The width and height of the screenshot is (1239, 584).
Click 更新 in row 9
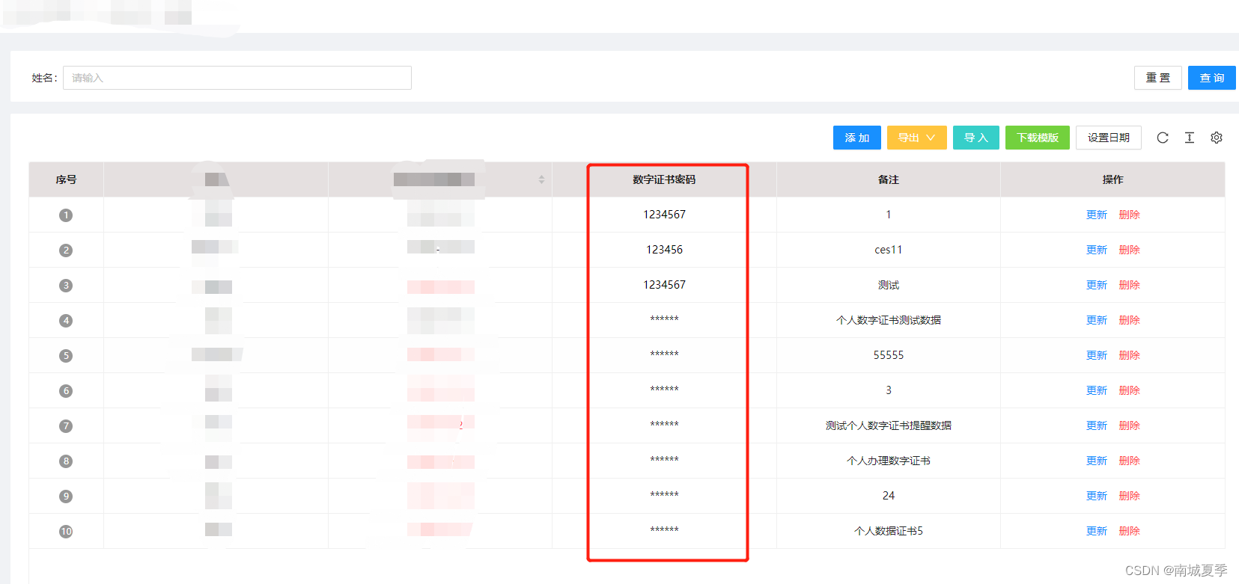pyautogui.click(x=1097, y=496)
